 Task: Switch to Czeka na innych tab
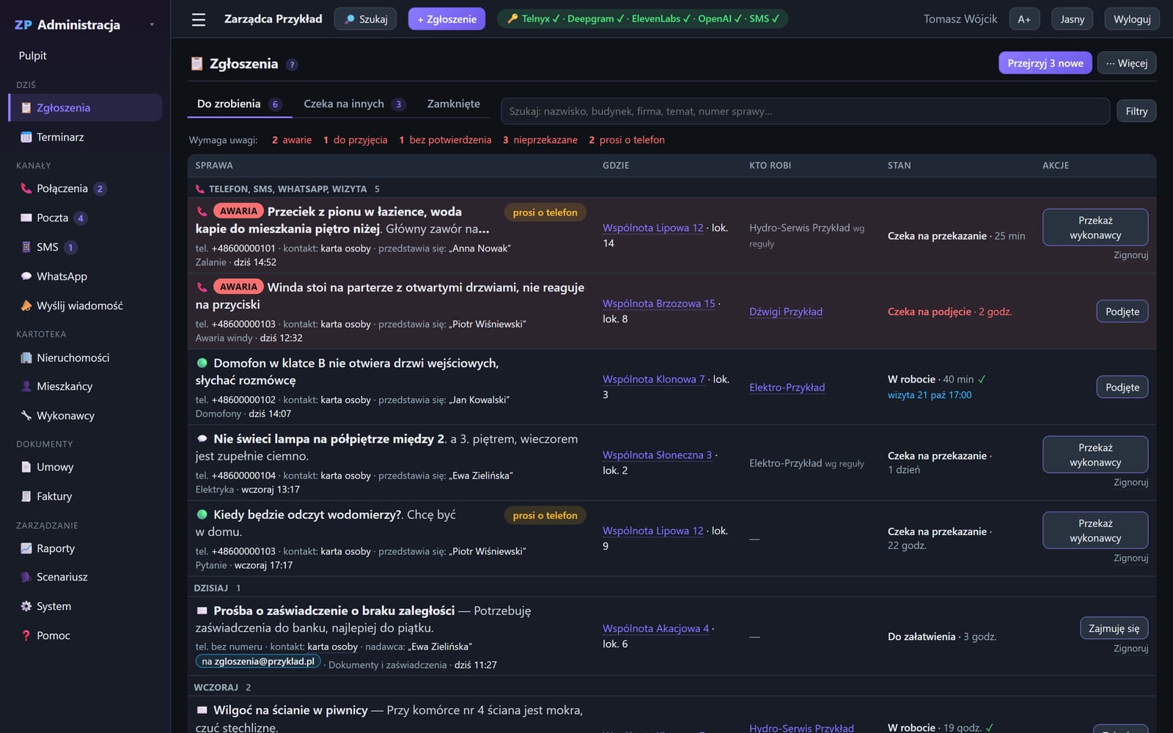[354, 104]
